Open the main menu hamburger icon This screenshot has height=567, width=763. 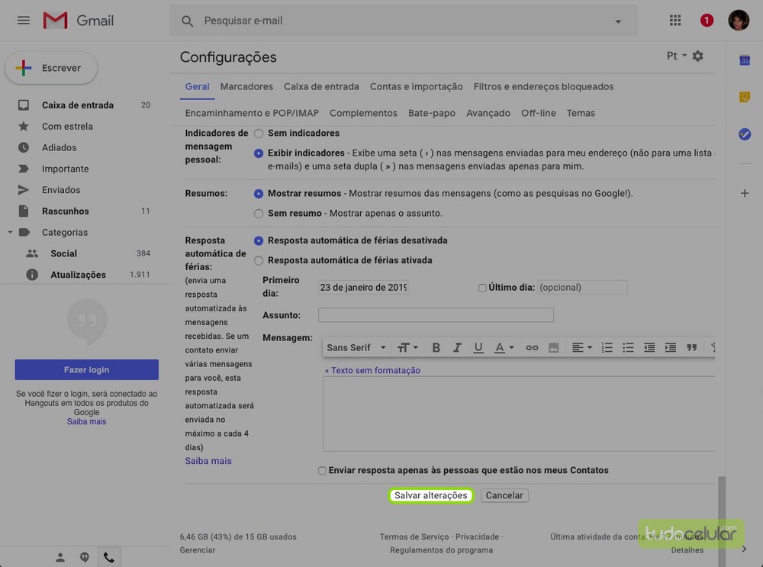pos(24,21)
